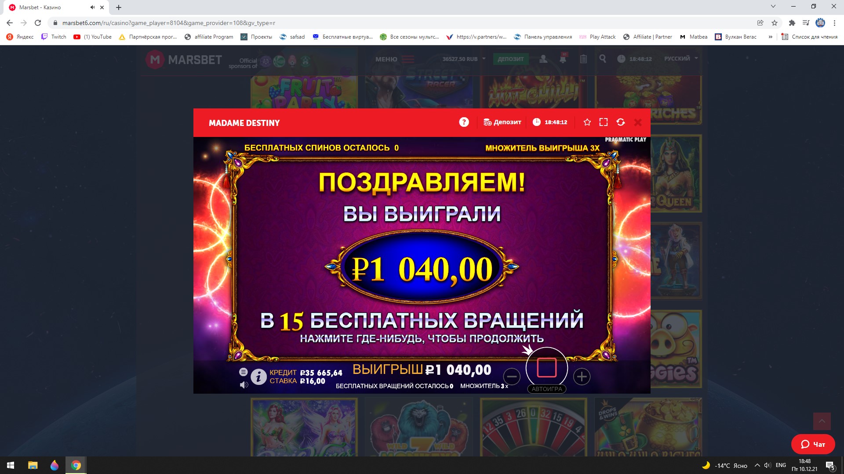
Task: Reload the game with the refresh icon
Action: (620, 122)
